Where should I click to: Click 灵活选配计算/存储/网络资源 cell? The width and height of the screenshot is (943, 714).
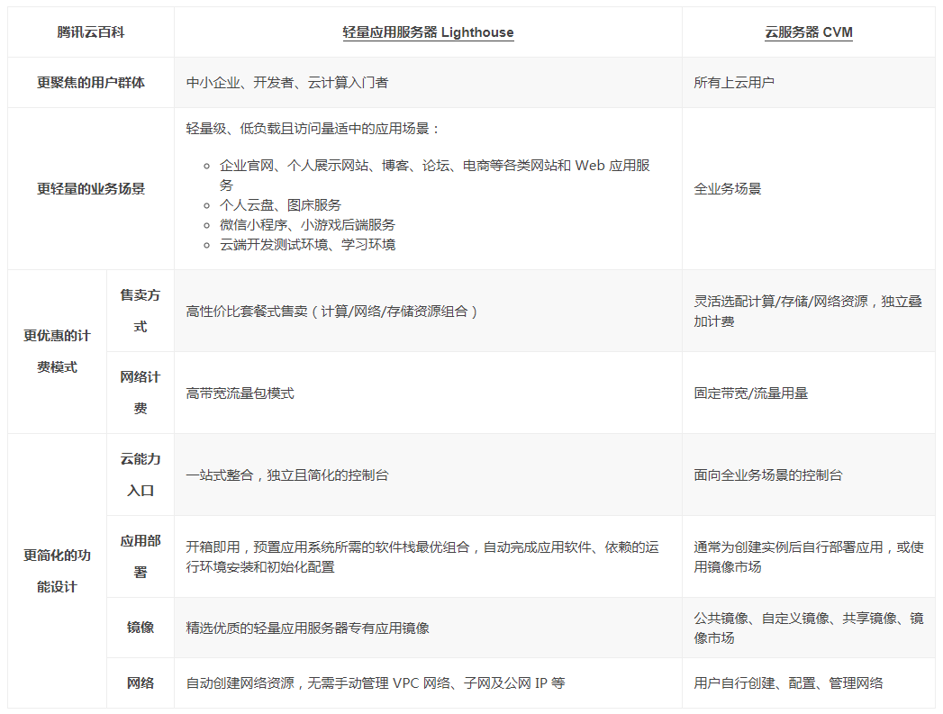click(808, 311)
